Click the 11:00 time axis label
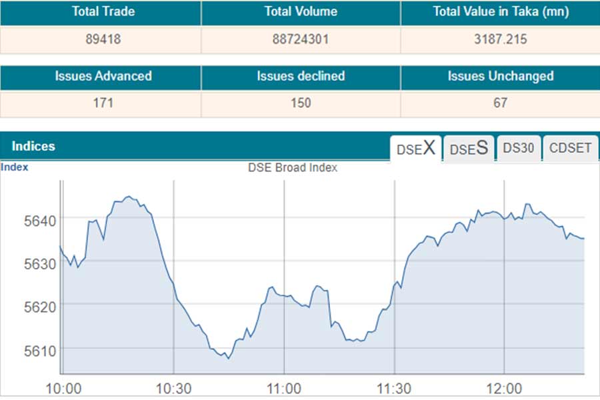This screenshot has height=400, width=600. tap(284, 389)
